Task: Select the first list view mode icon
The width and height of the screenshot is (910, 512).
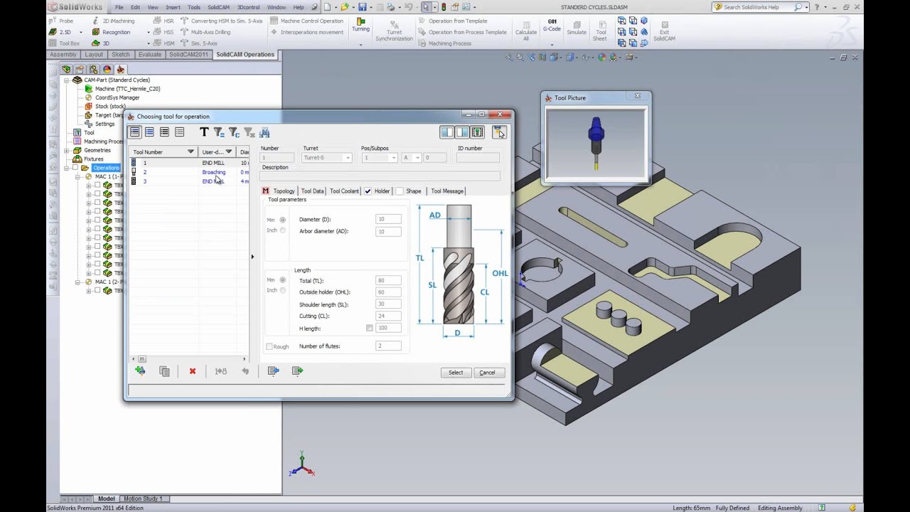Action: (x=134, y=132)
